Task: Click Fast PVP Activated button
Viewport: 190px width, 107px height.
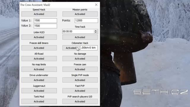Action: [80, 91]
